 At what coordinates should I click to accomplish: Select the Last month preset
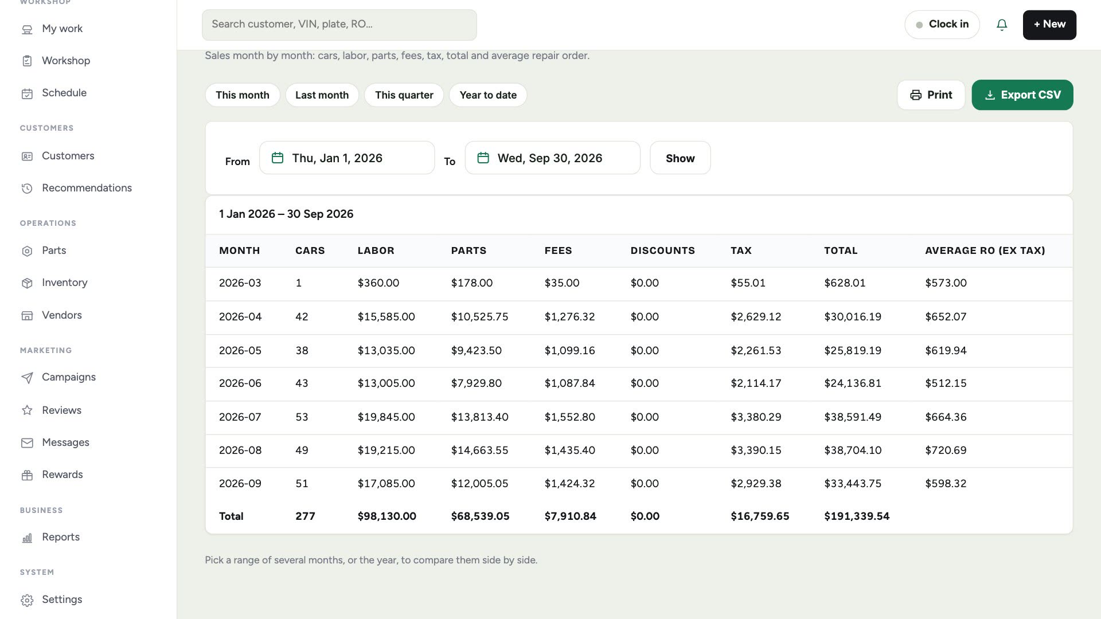322,95
